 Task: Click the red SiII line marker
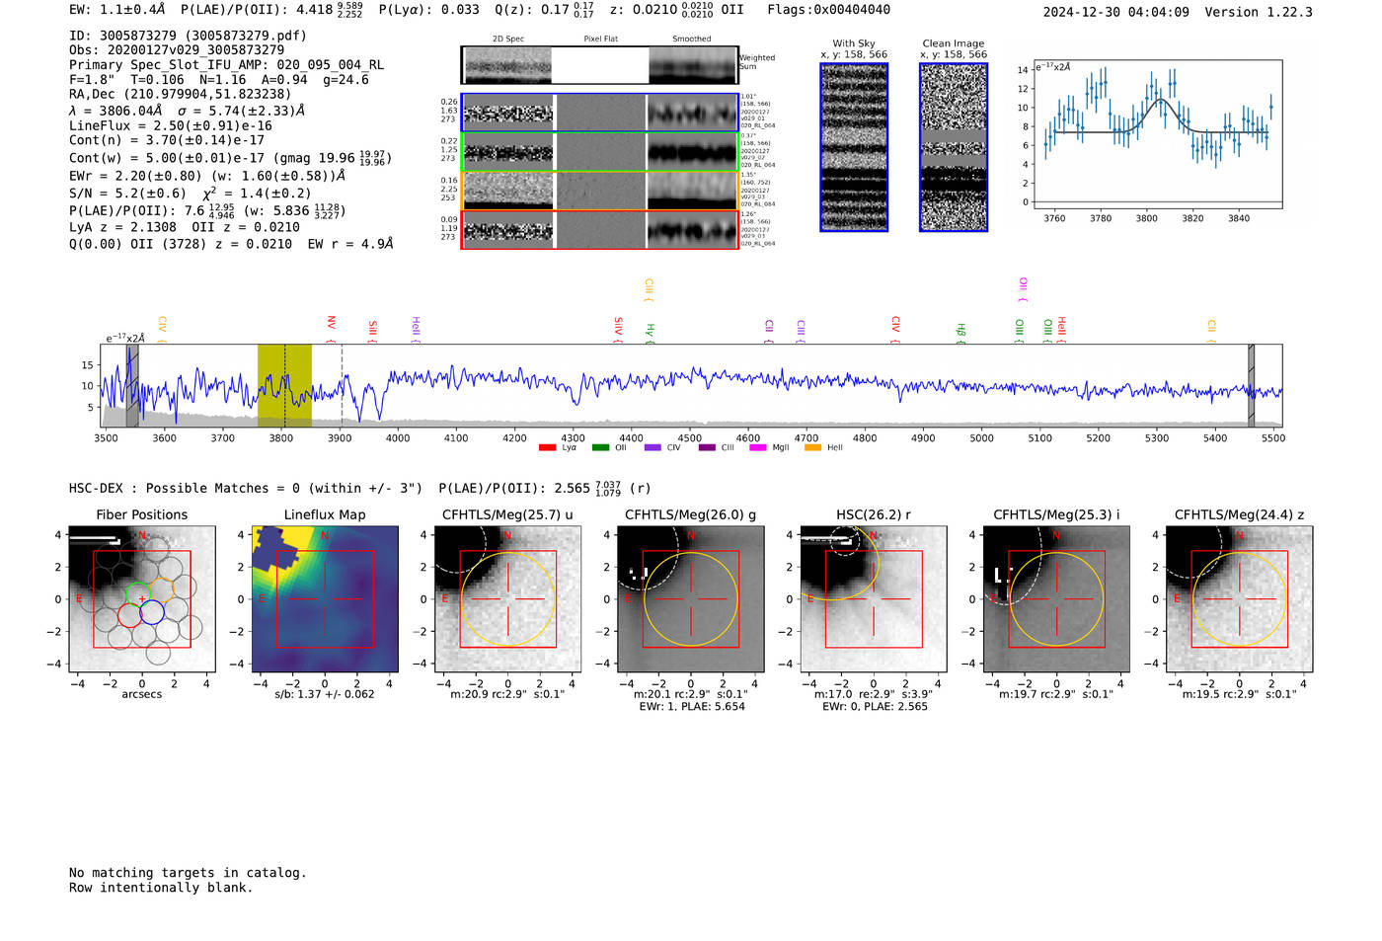372,330
